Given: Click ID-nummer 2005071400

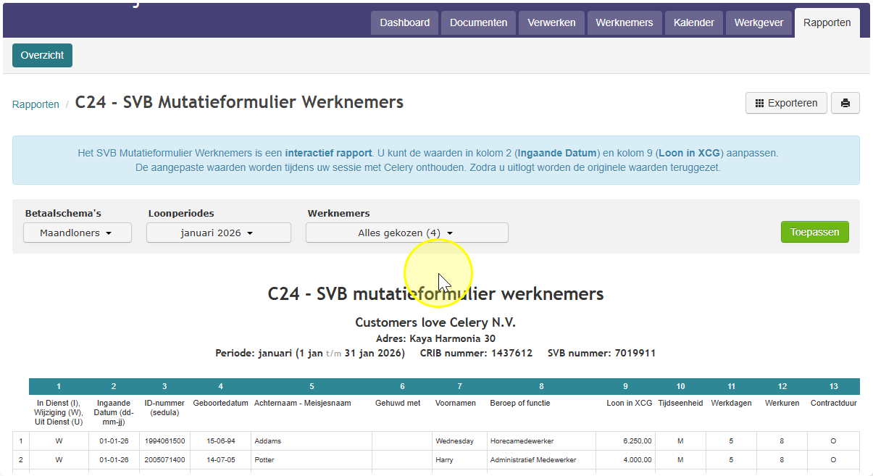Looking at the screenshot, I should click(x=165, y=459).
